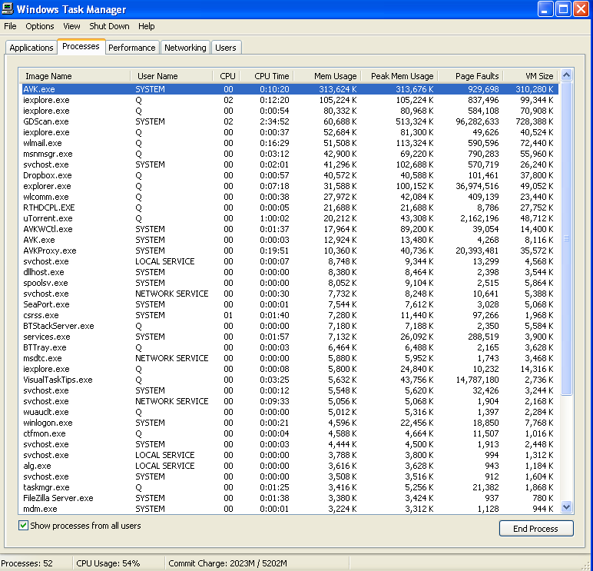This screenshot has height=571, width=593.
Task: Minimize the Task Manager window
Action: coord(545,9)
